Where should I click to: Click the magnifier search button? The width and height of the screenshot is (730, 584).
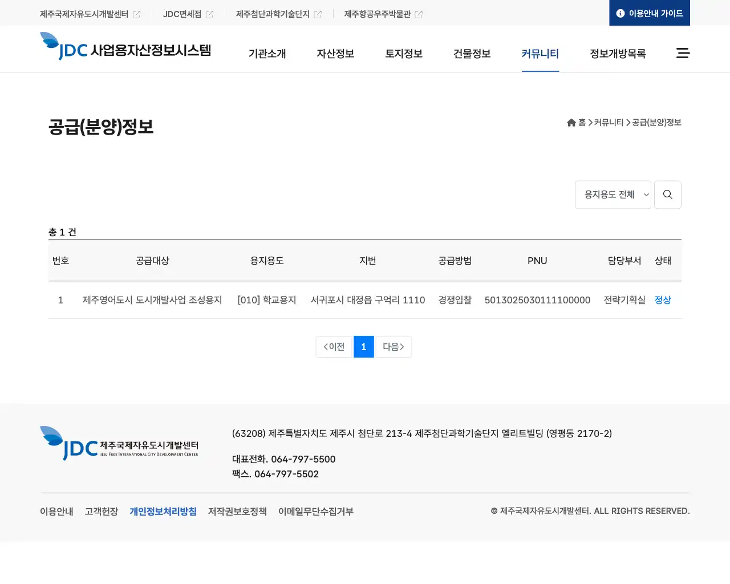click(667, 195)
